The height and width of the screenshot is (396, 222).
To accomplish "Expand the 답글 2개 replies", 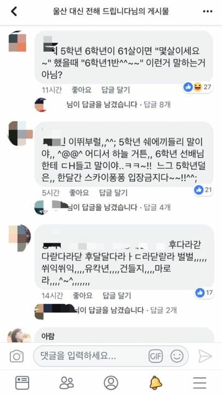I will [163, 310].
